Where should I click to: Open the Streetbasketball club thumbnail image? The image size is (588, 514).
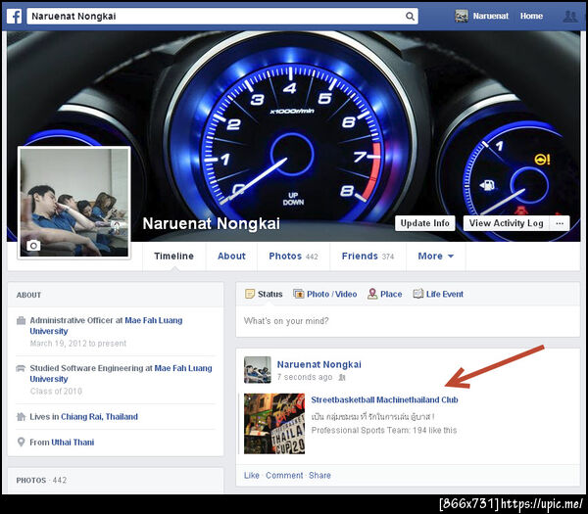274,423
